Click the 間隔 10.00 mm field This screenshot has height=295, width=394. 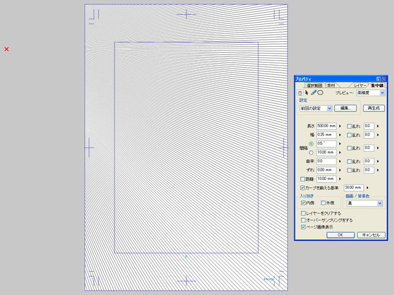point(326,152)
